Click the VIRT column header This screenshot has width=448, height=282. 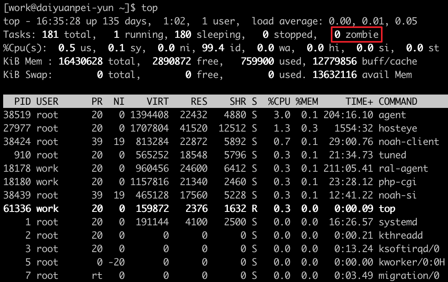coord(157,101)
